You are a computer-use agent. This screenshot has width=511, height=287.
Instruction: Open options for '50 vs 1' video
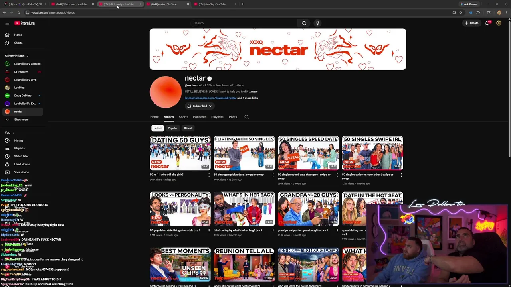click(209, 175)
